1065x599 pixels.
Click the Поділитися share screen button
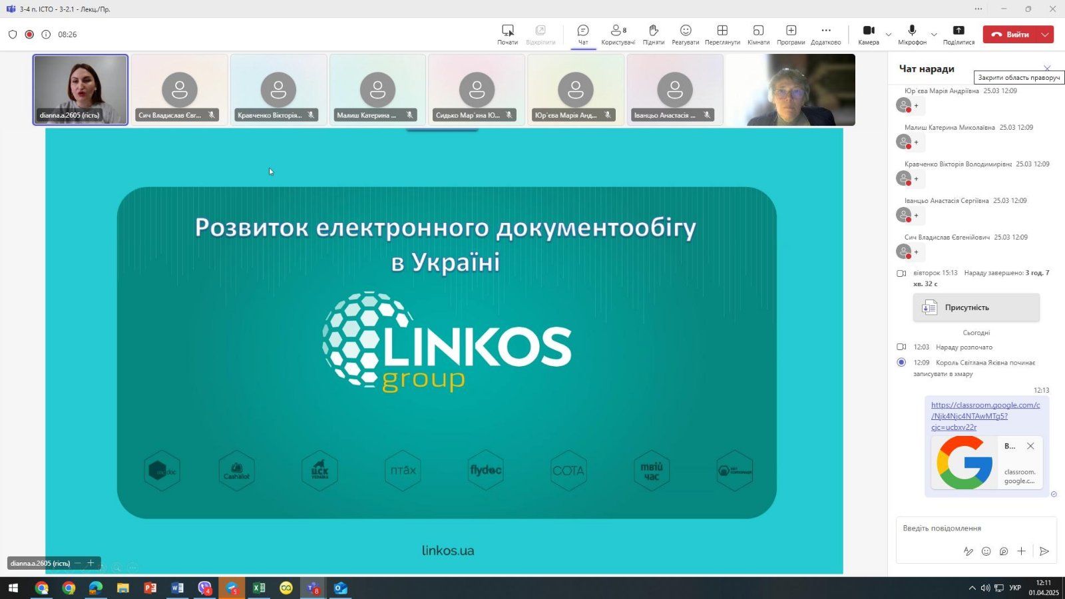(x=958, y=35)
